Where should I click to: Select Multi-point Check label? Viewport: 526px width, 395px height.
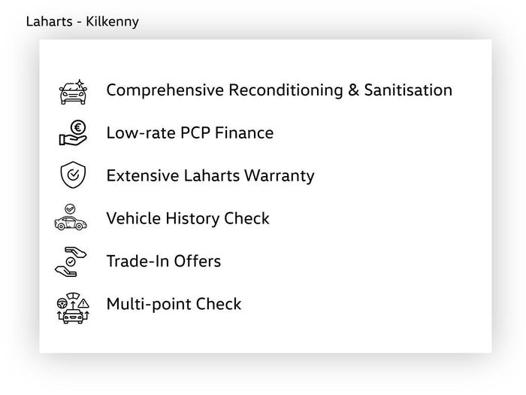click(174, 304)
